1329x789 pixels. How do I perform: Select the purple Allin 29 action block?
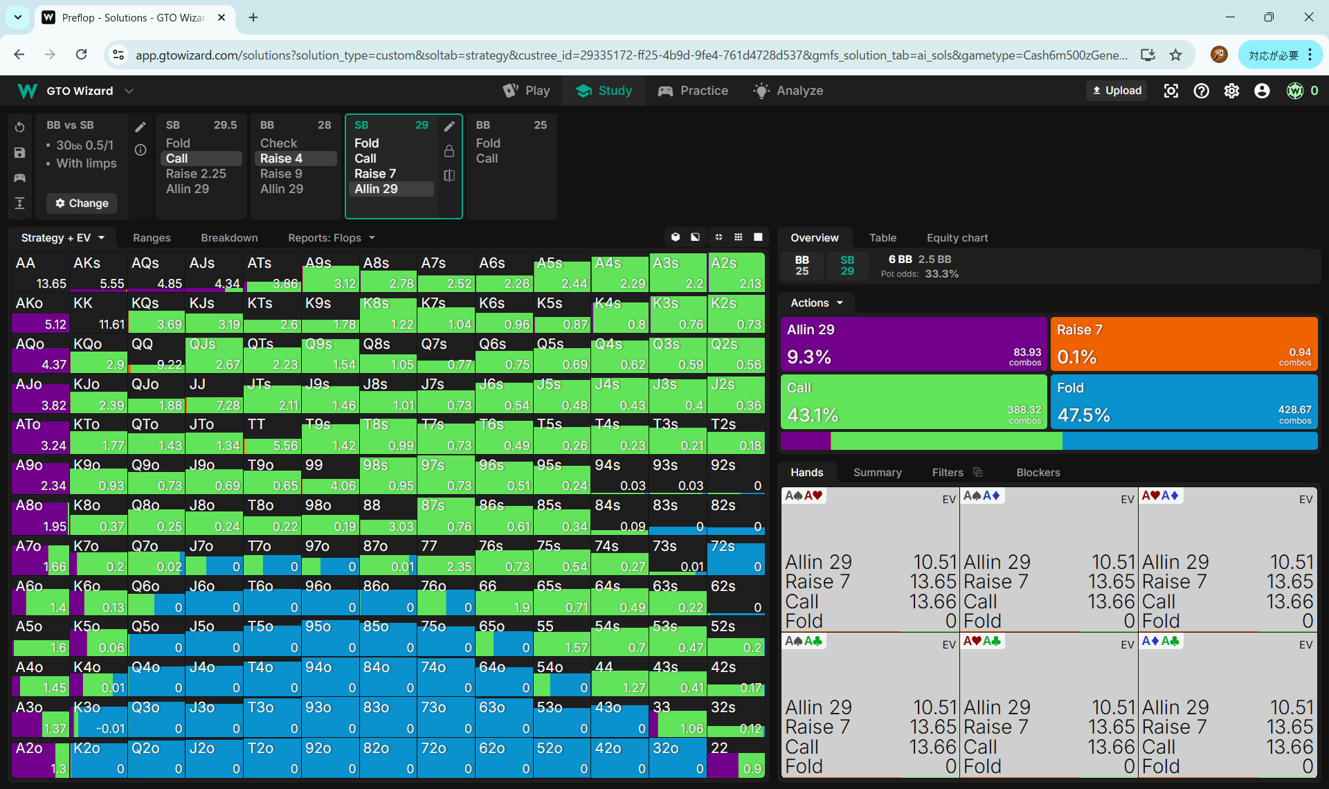[x=913, y=344]
